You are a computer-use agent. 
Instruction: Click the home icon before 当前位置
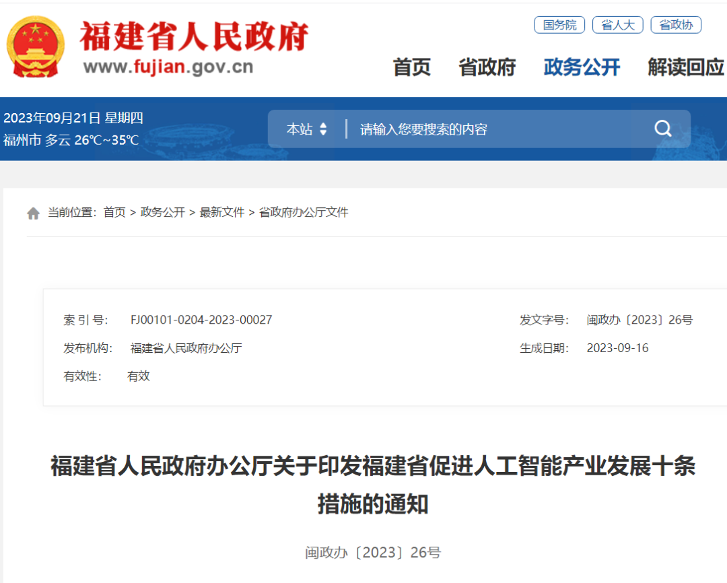[x=32, y=212]
